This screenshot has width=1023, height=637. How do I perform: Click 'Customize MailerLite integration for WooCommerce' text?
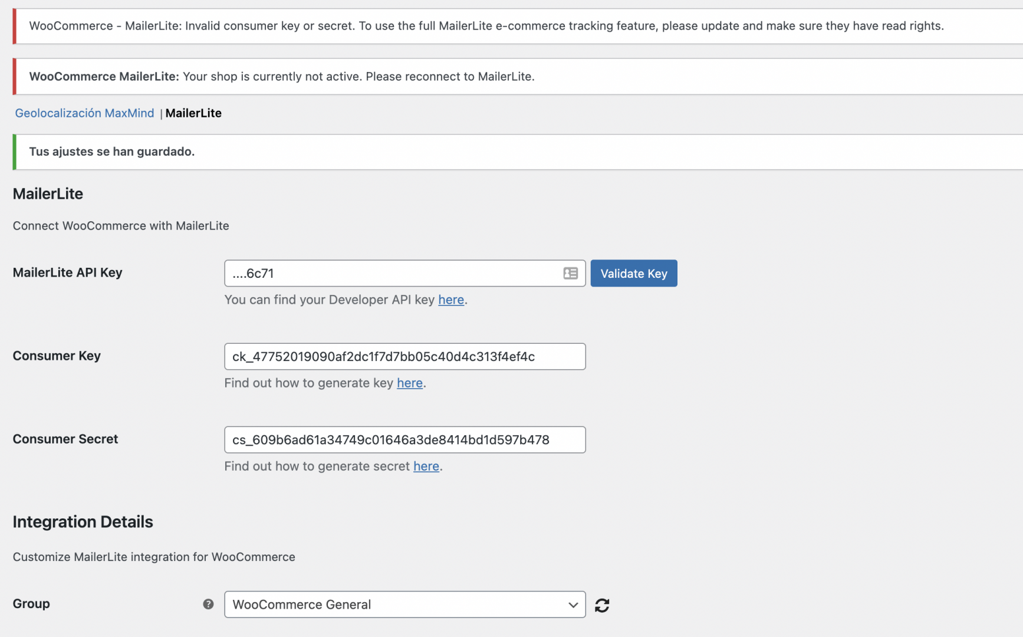tap(154, 557)
